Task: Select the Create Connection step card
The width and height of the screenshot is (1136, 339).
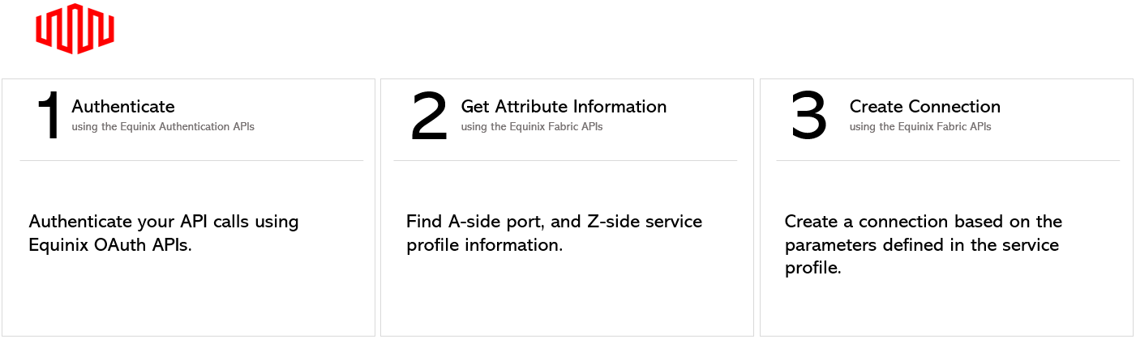Action: coord(946,207)
